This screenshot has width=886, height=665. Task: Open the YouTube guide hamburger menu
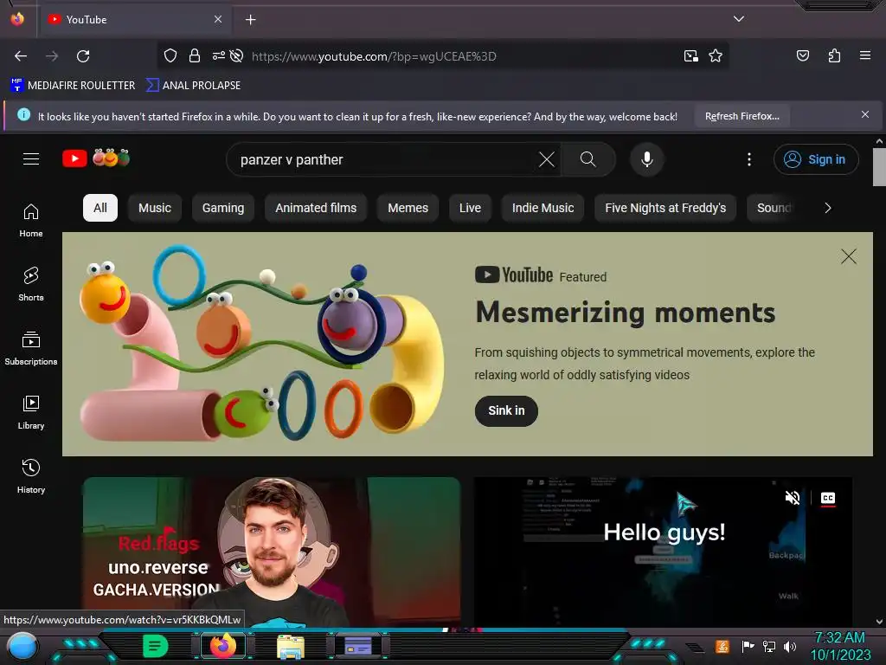(31, 159)
